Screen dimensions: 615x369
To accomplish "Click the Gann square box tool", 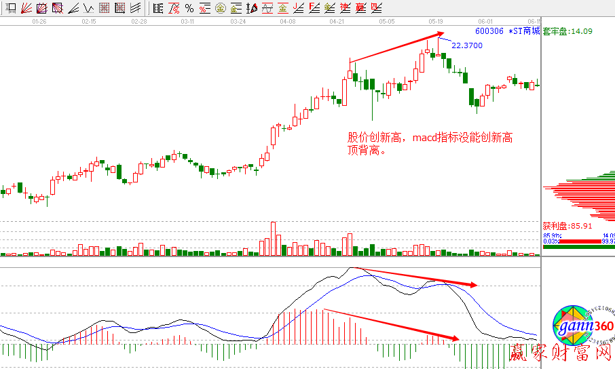I will (41, 8).
